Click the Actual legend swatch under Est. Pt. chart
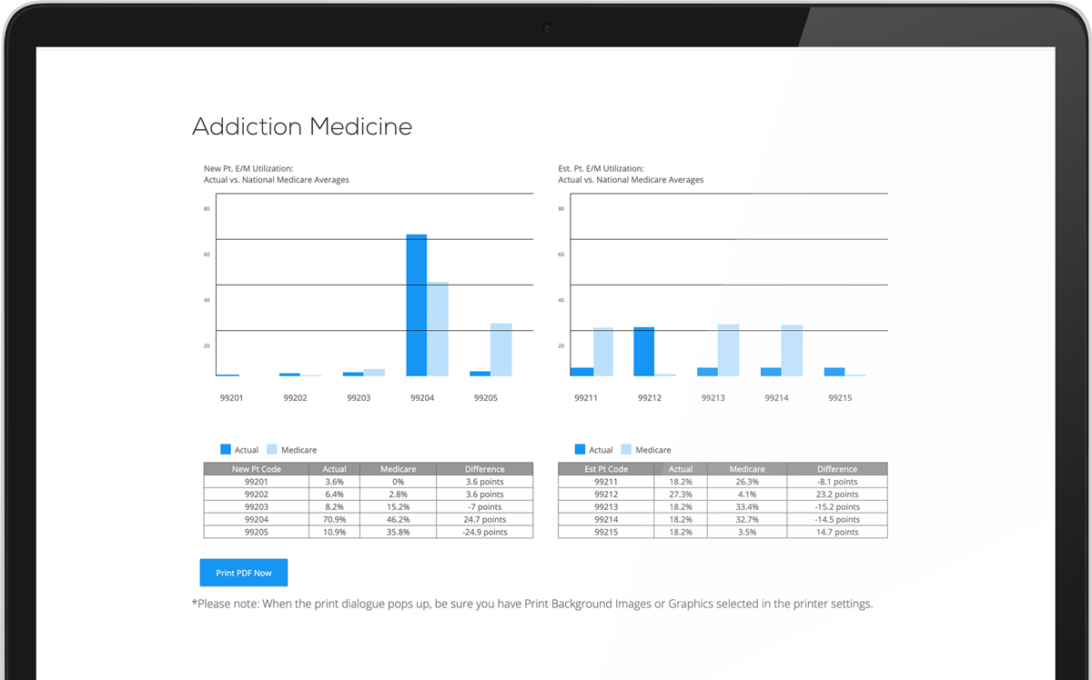 tap(581, 449)
